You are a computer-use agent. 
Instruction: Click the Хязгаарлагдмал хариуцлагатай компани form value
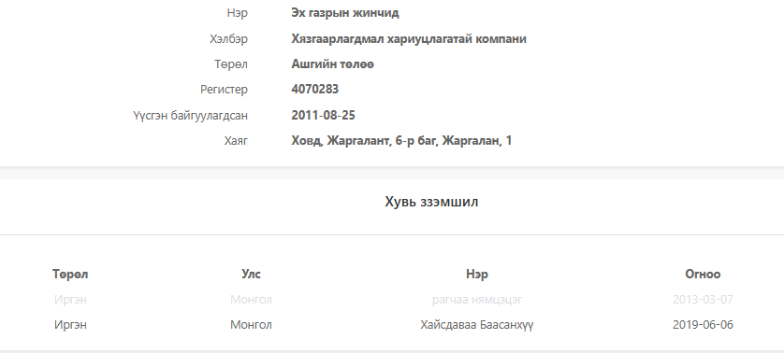pos(409,39)
